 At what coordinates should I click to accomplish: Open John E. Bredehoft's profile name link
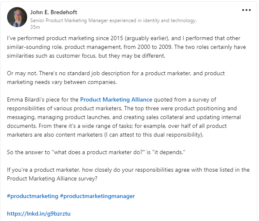click(54, 12)
